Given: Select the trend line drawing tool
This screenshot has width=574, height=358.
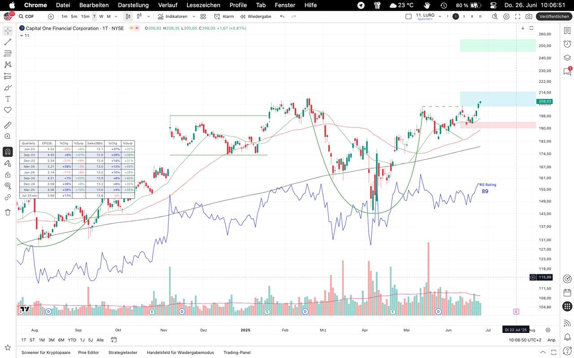Looking at the screenshot, I should [x=8, y=42].
